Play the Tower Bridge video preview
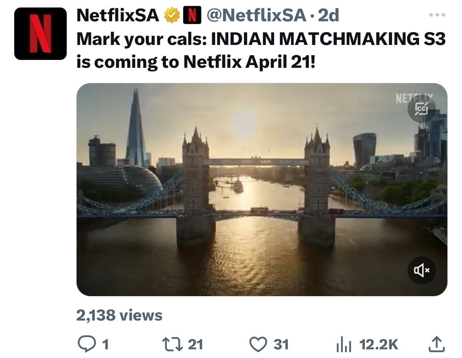The height and width of the screenshot is (358, 462). click(261, 189)
